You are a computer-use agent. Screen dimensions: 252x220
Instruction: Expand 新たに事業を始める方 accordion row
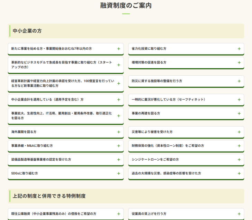pyautogui.click(x=66, y=49)
